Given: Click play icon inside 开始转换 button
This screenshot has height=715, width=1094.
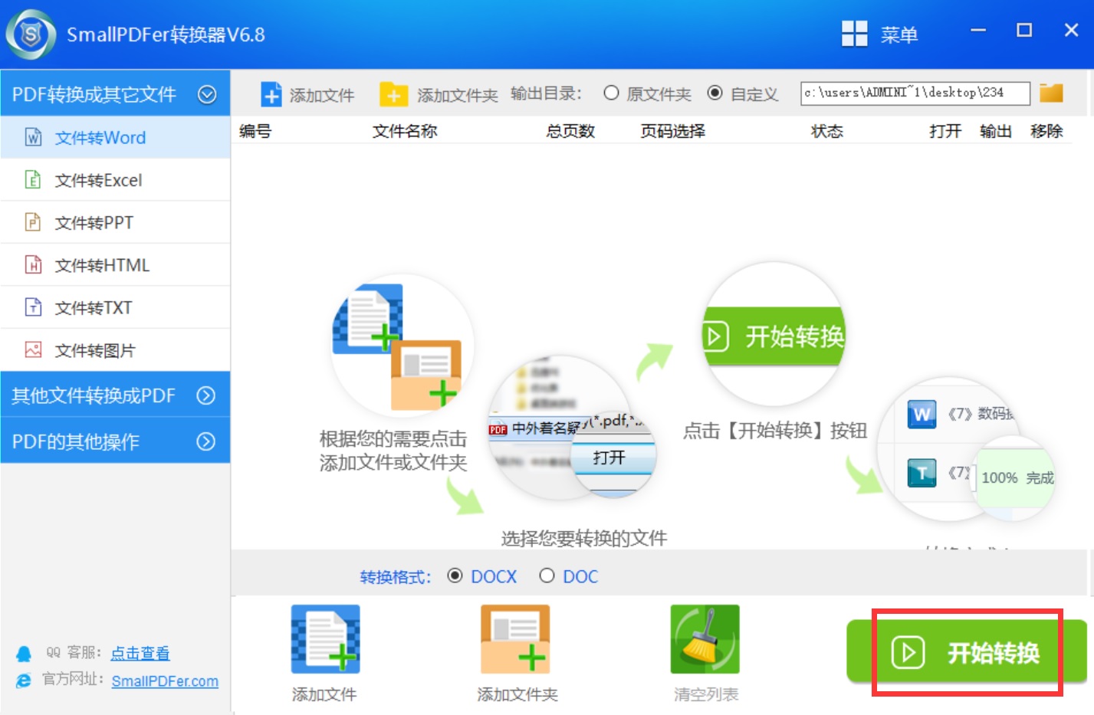Looking at the screenshot, I should (x=908, y=653).
